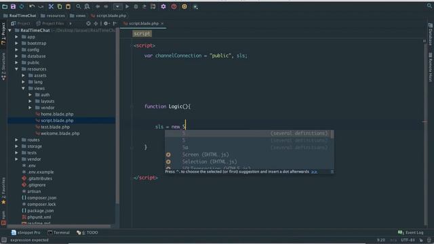Expand the bootstrap folder
Screen dimensions: 434x244
tap(16, 43)
